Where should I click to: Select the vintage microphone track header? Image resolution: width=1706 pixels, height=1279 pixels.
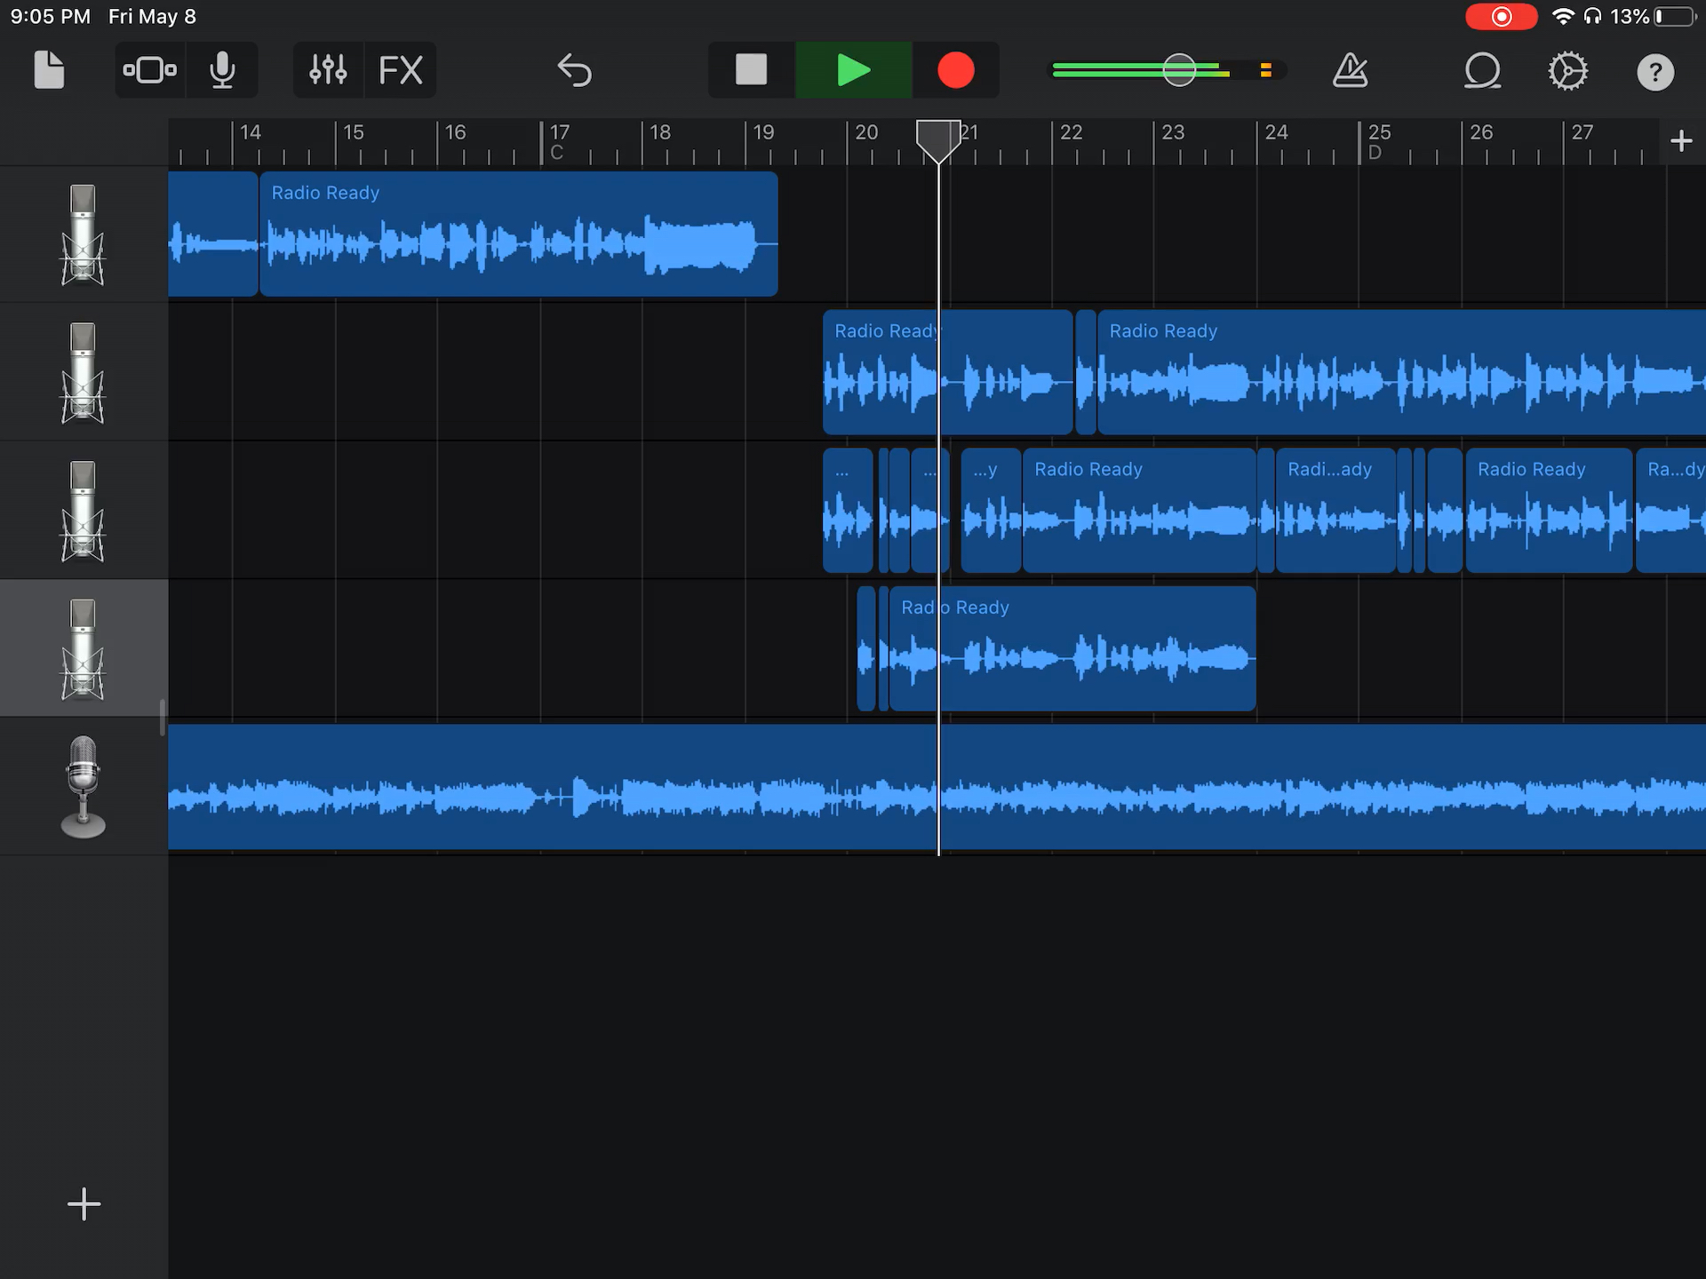coord(84,787)
